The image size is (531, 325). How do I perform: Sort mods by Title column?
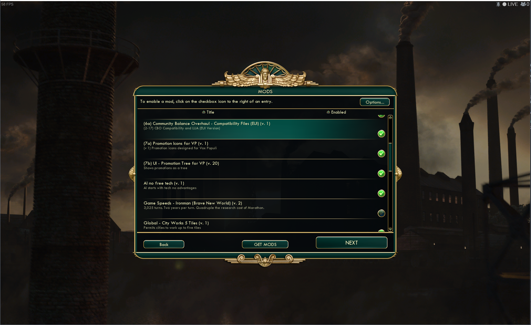[208, 112]
